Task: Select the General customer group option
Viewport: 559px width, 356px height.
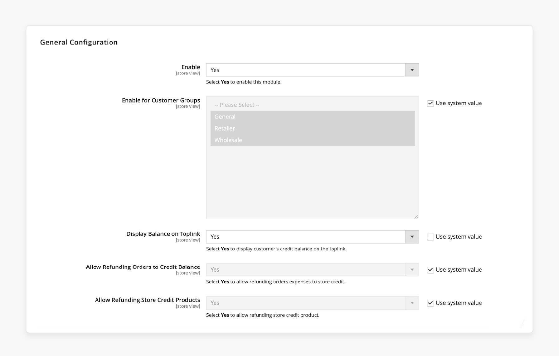Action: tap(312, 116)
